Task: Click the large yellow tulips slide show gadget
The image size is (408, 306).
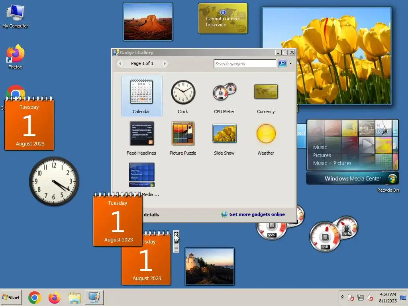Action: coord(326,56)
